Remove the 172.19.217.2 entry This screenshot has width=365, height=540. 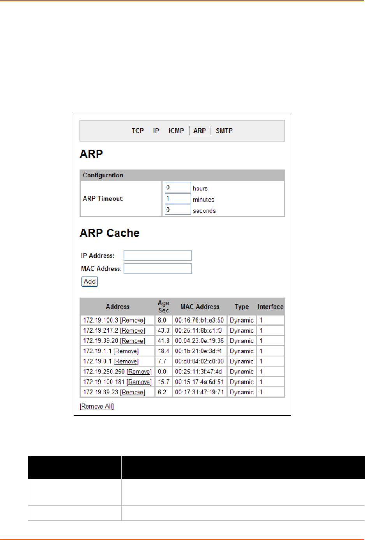(x=132, y=331)
